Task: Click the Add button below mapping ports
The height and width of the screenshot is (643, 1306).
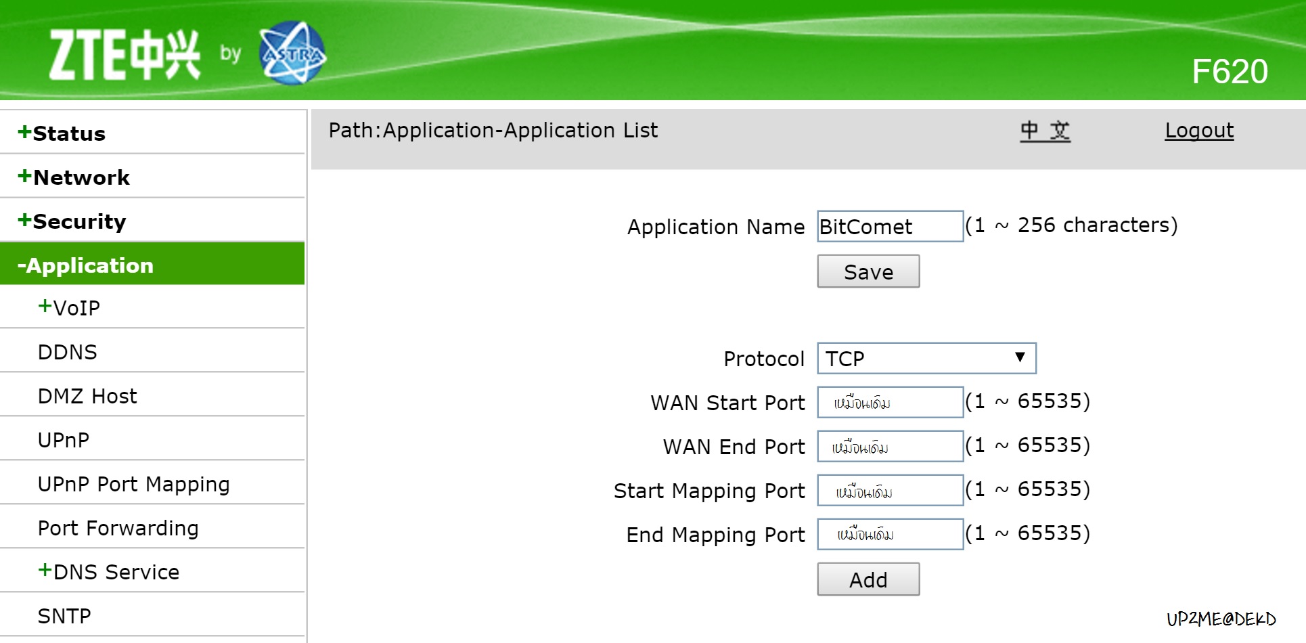Action: point(868,579)
